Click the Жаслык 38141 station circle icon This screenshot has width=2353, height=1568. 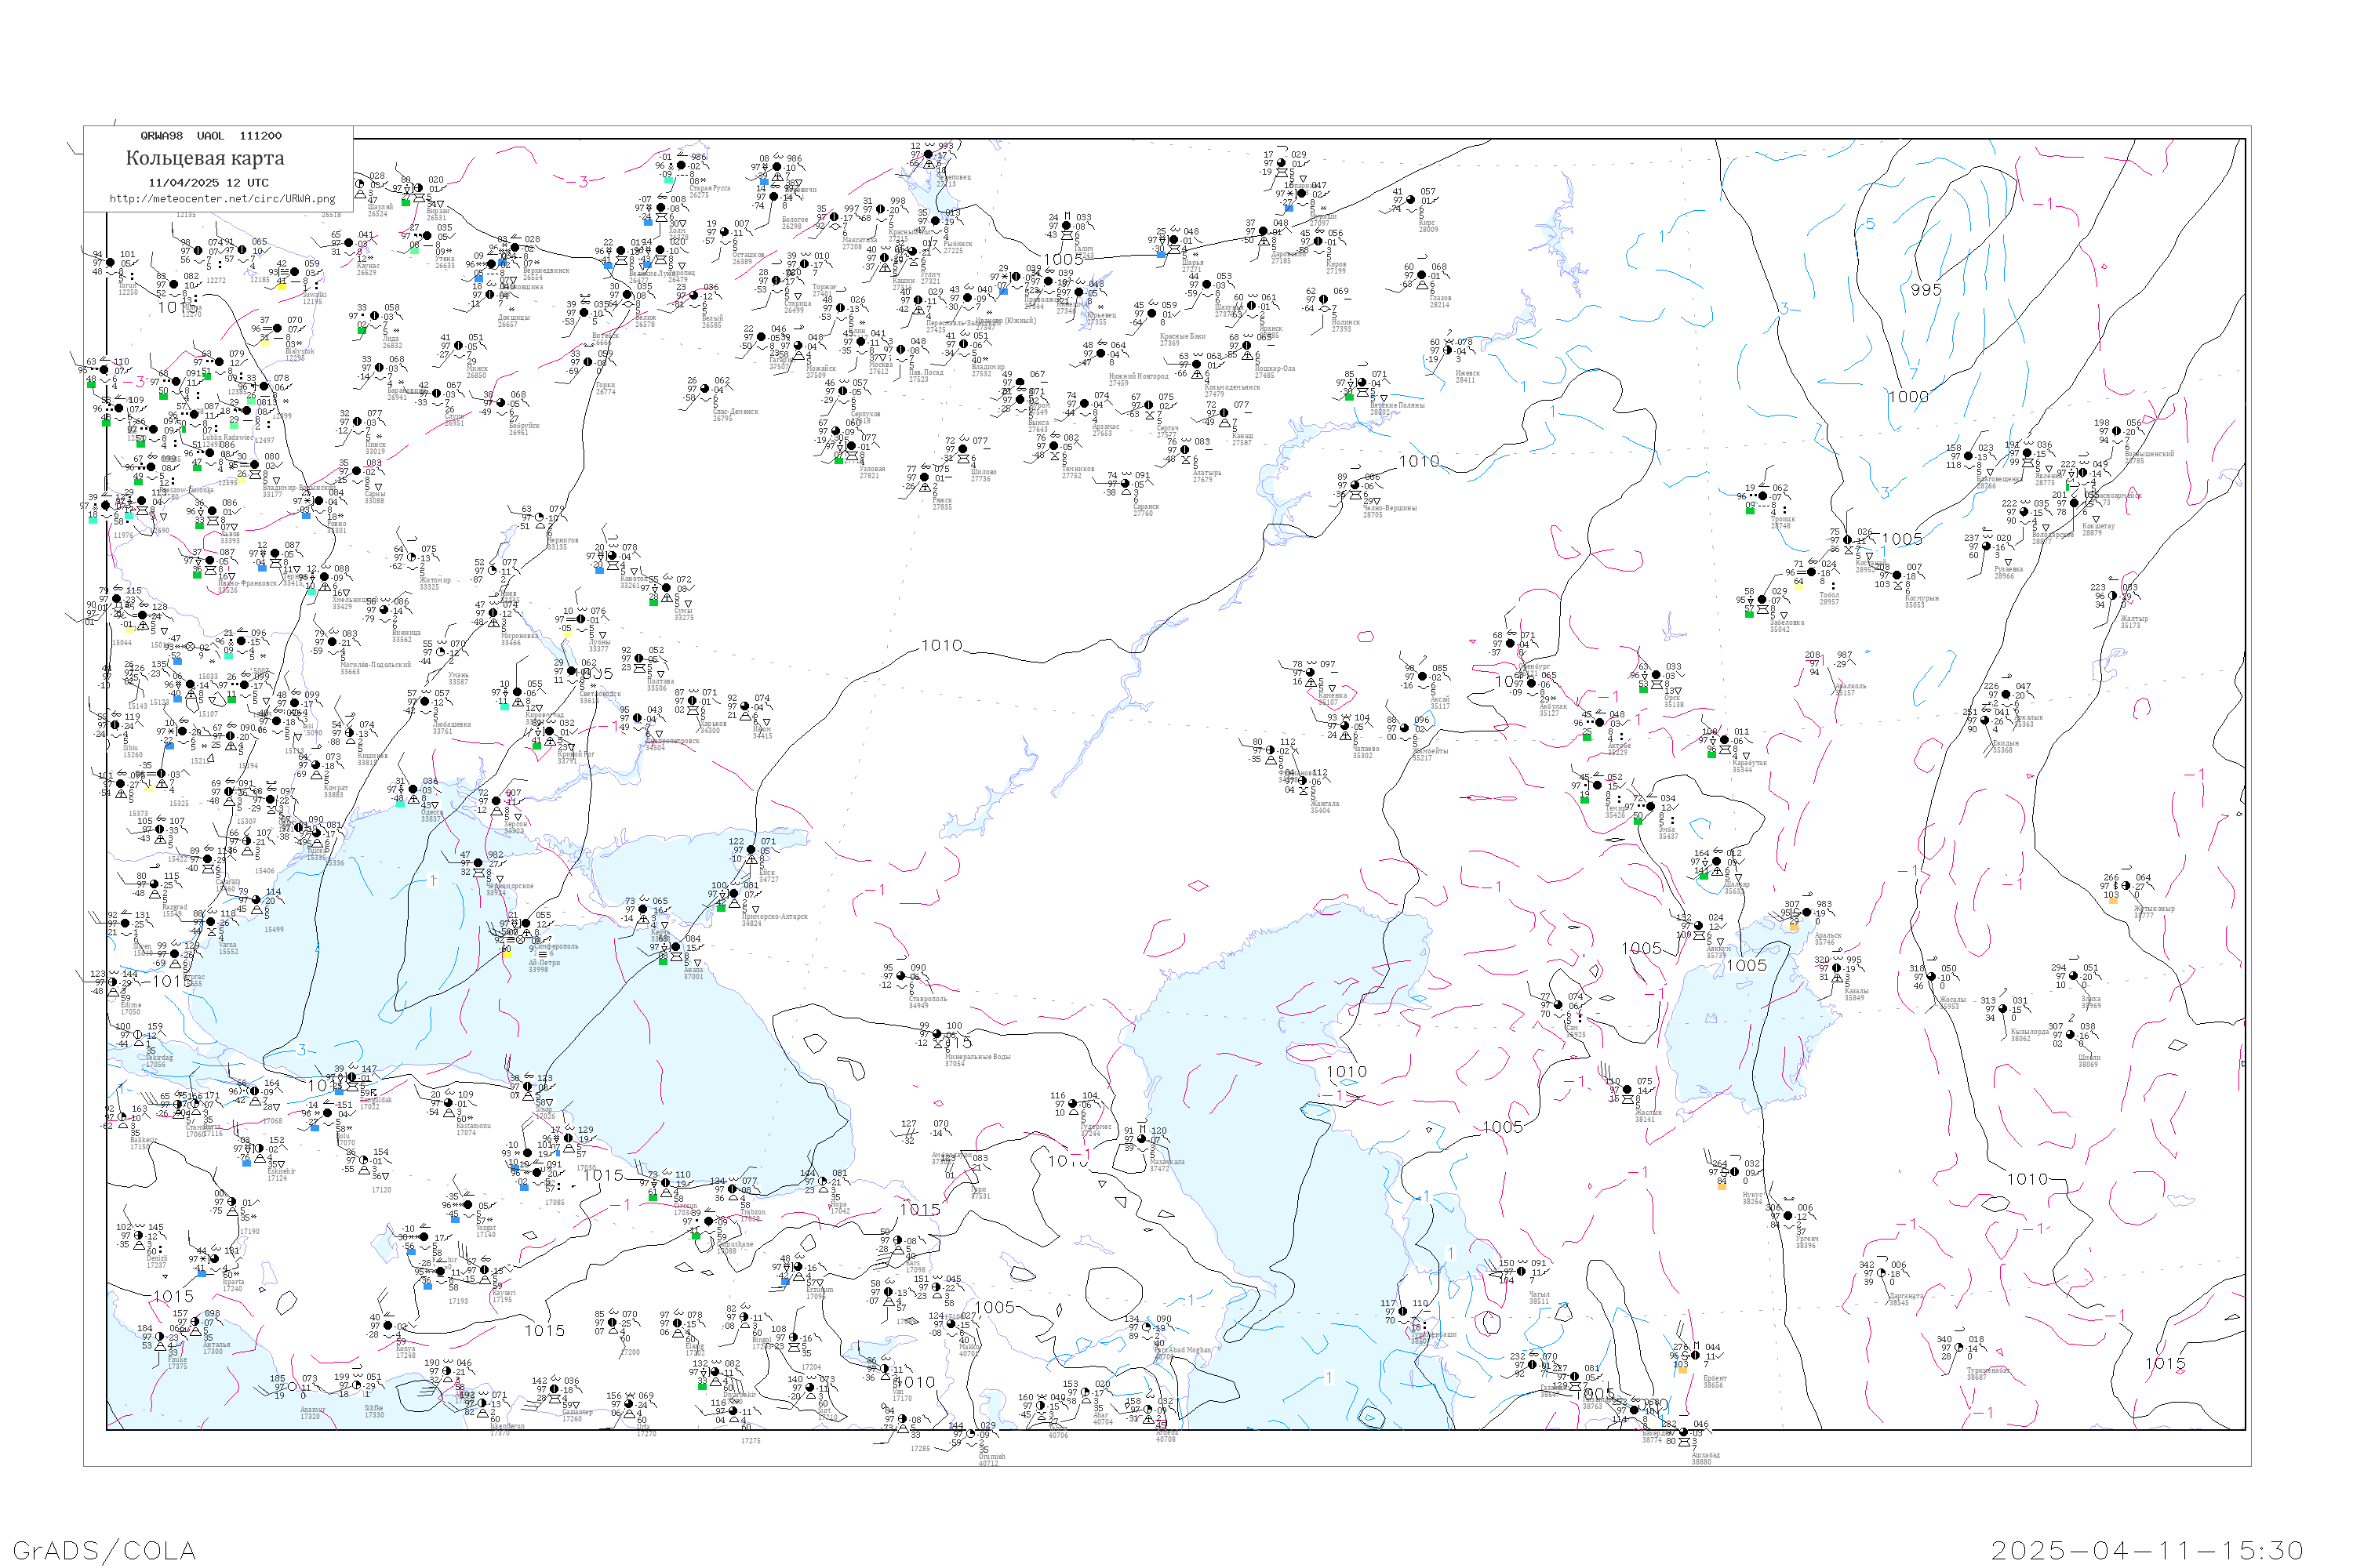(1627, 1090)
